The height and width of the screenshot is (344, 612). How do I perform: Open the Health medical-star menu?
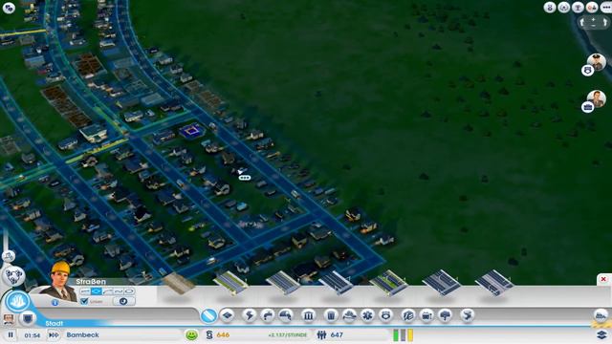[367, 315]
